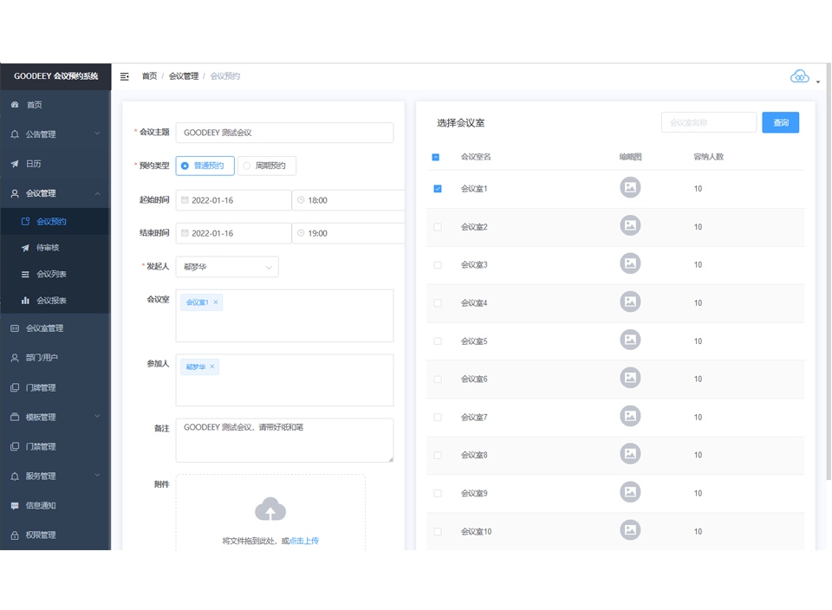Open the cloud account icon in header
Screen dimensions: 832x610
pyautogui.click(x=800, y=76)
